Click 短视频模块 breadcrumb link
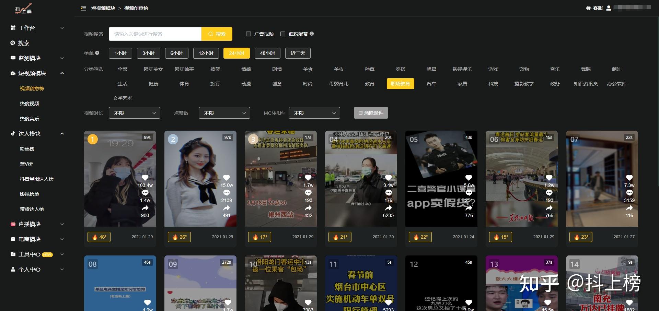Screen dimensions: 659x311 tap(103, 8)
